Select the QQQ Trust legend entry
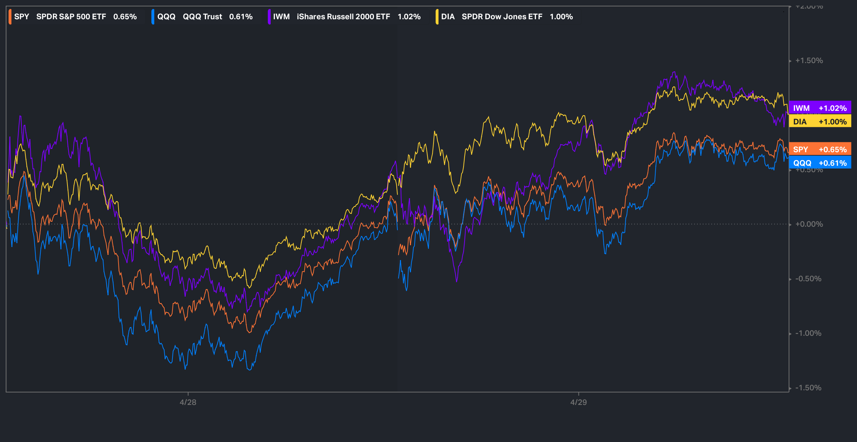Viewport: 857px width, 442px height. point(202,17)
